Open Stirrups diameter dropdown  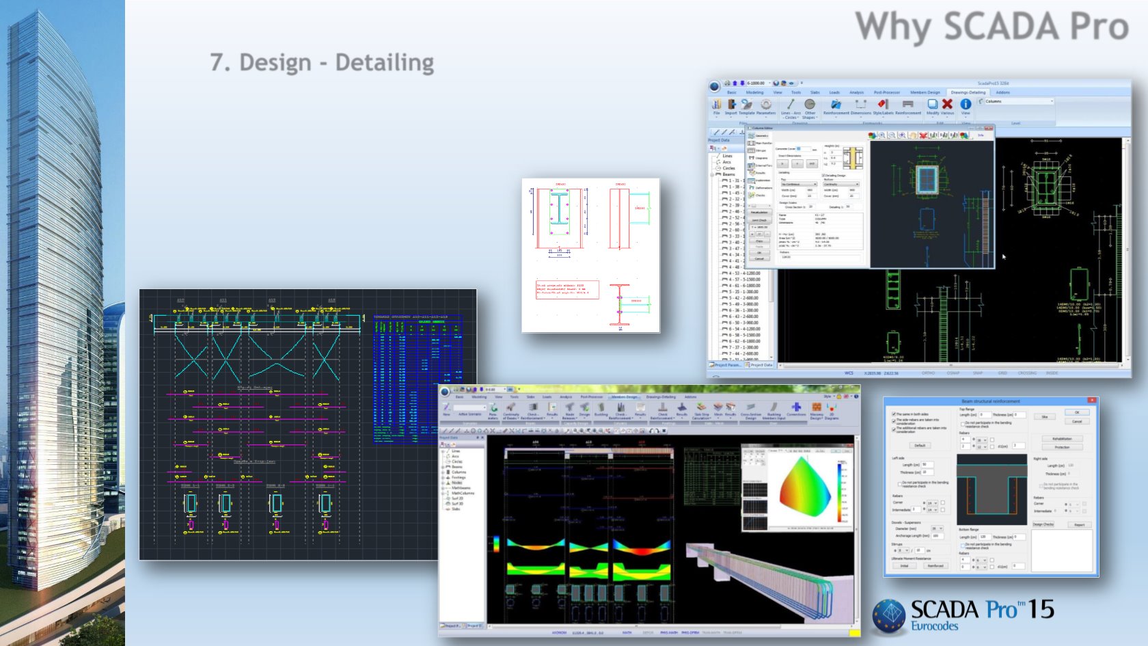click(903, 550)
